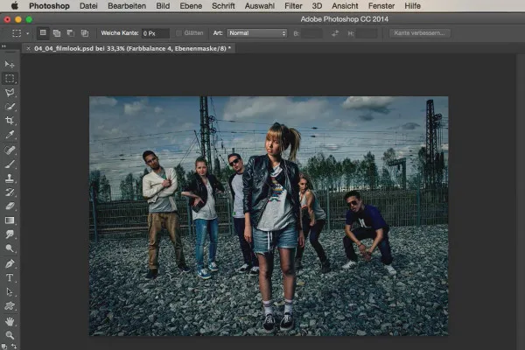
Task: Click the H: height input field
Action: pyautogui.click(x=367, y=33)
